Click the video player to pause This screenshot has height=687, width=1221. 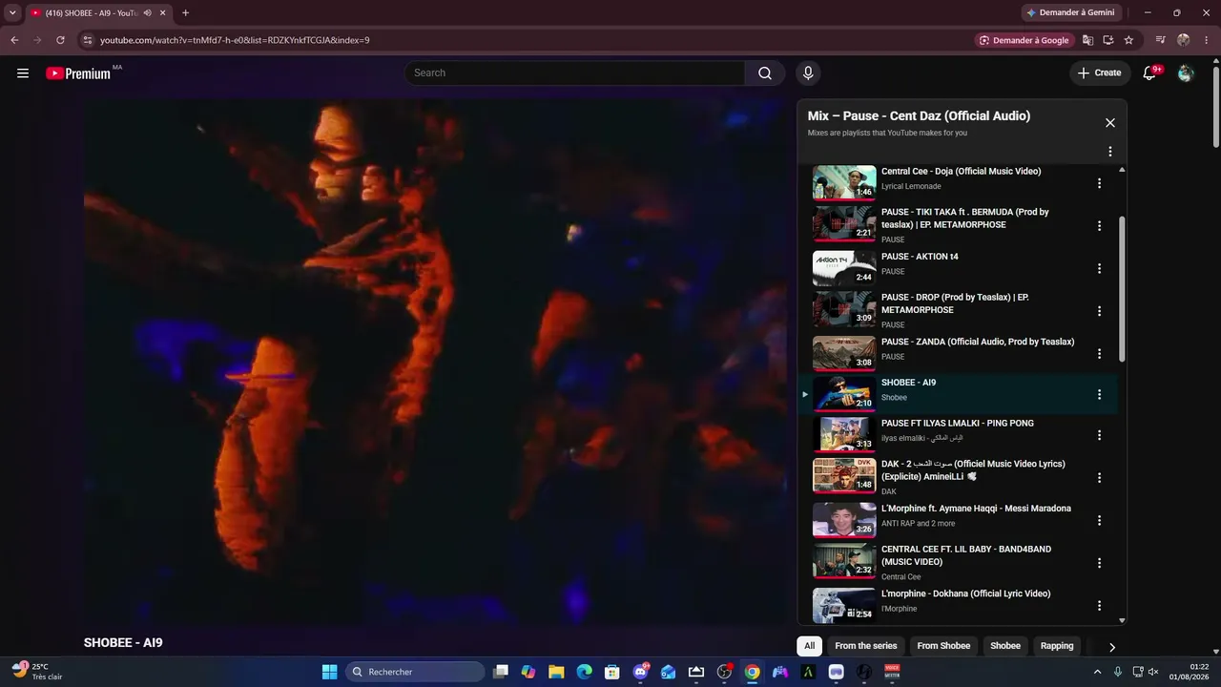[x=435, y=363]
